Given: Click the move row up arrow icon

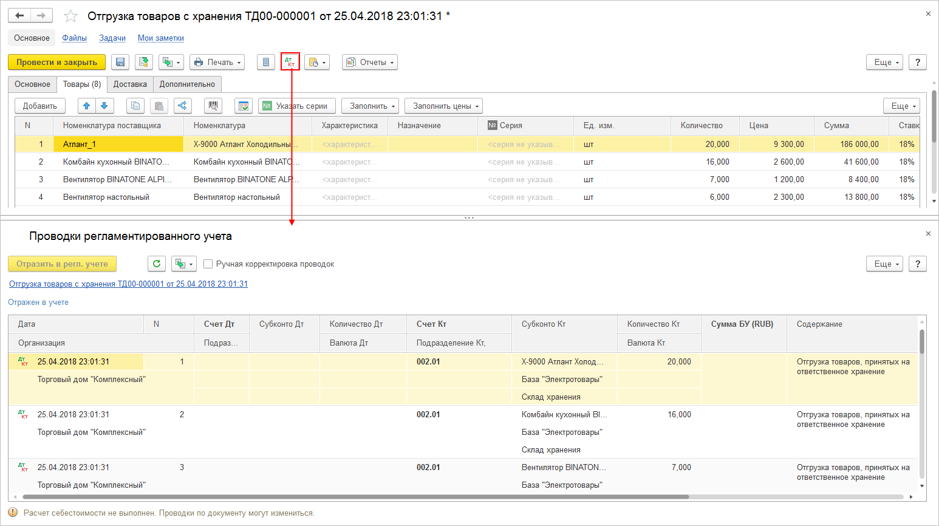Looking at the screenshot, I should click(x=87, y=106).
